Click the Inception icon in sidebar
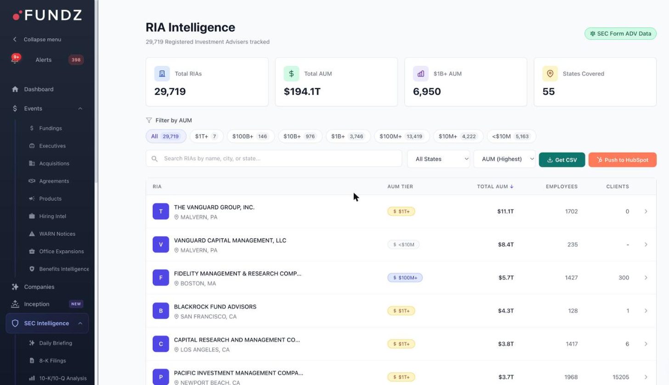 click(x=15, y=304)
